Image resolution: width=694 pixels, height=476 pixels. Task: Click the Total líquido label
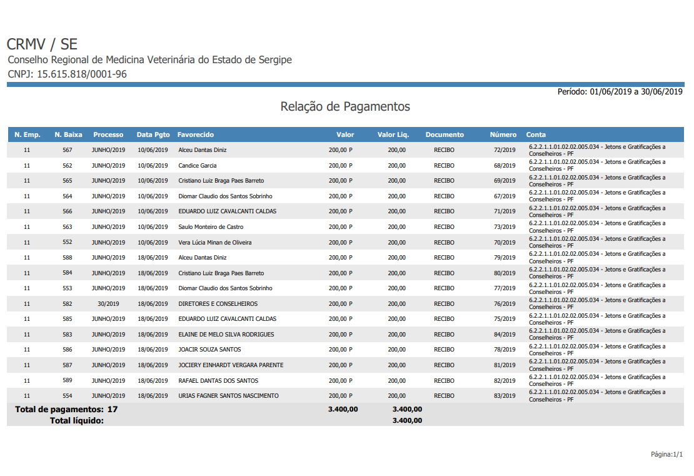(76, 421)
